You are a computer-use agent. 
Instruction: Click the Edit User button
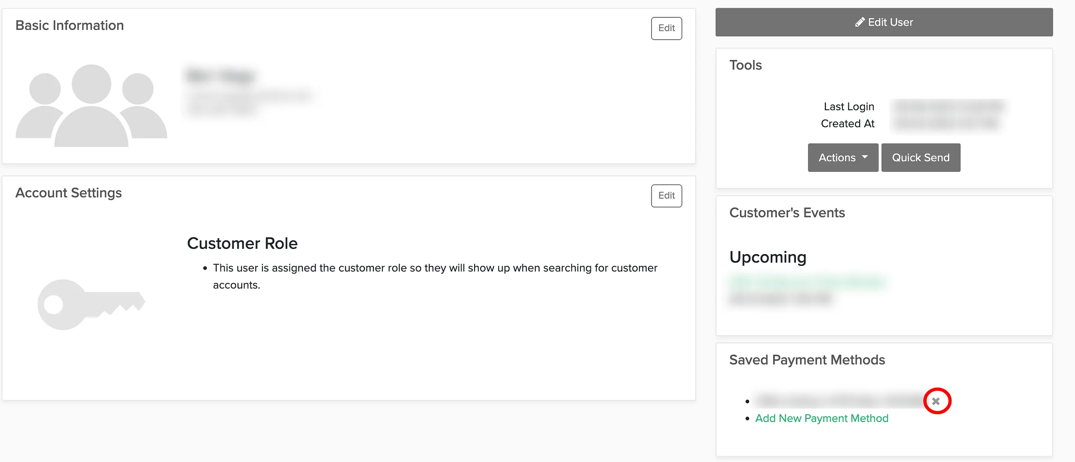tap(884, 22)
